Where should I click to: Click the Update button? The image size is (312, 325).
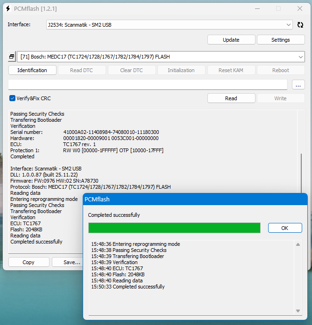coord(231,40)
